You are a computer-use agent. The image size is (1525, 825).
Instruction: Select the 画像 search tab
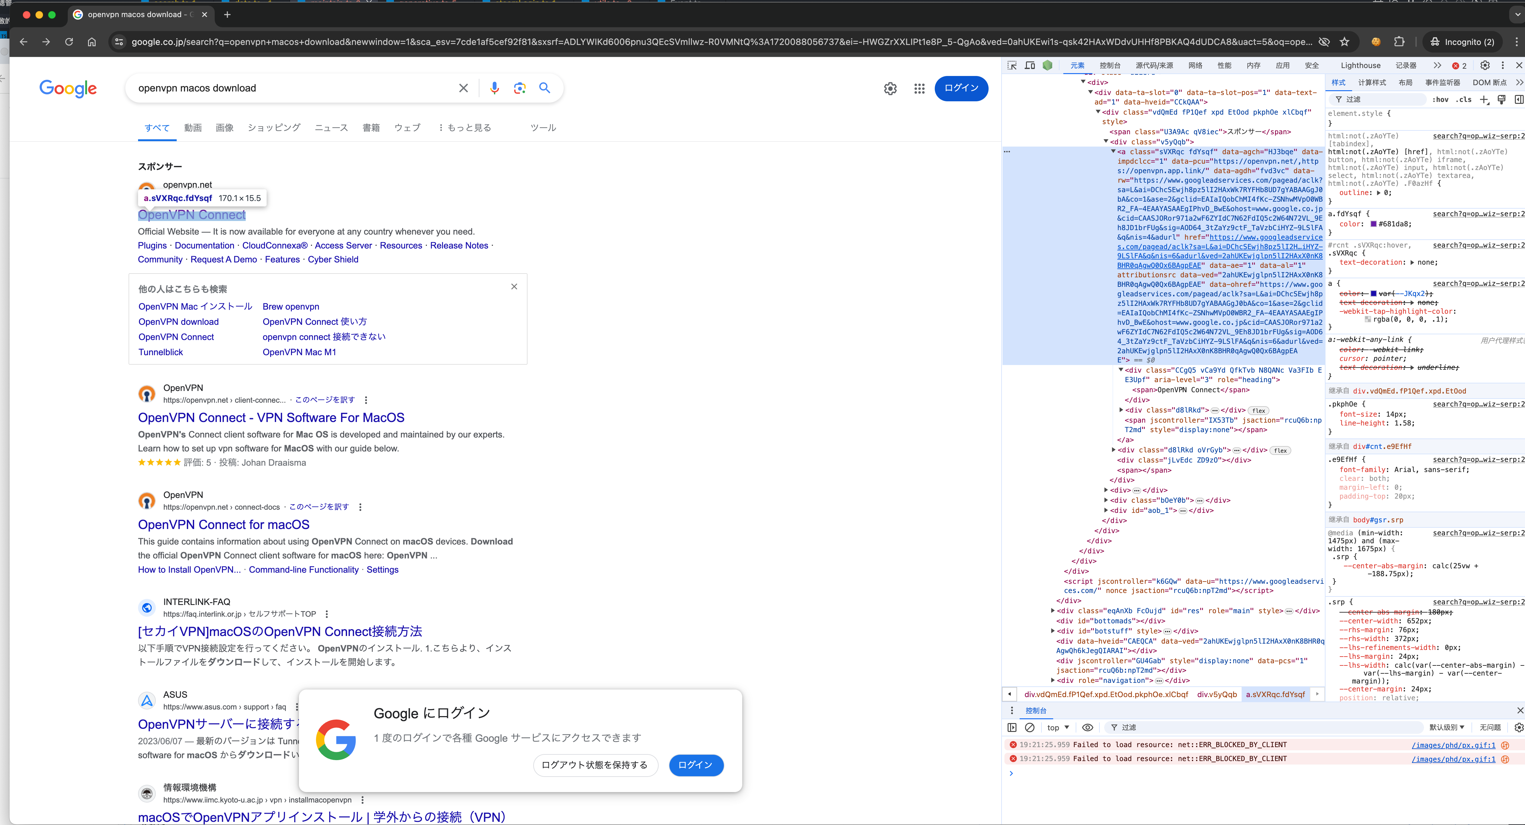(x=225, y=128)
